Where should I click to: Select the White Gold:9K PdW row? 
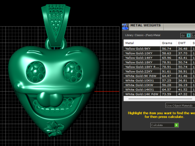point(159,76)
